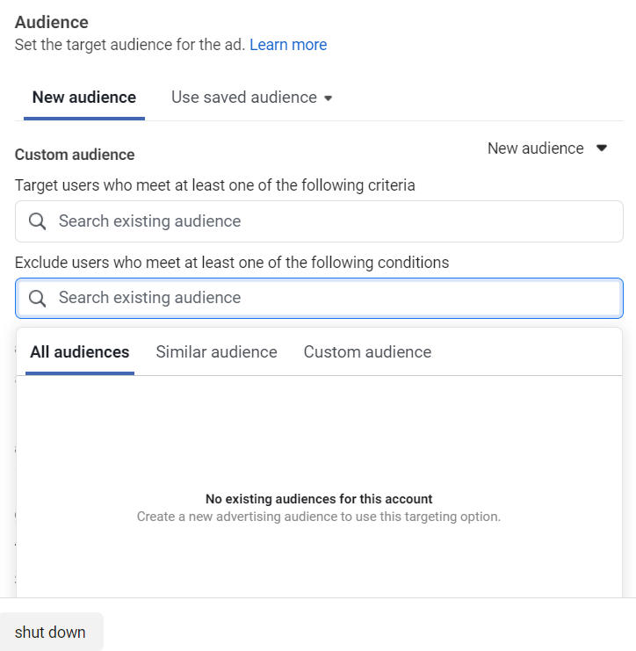Image resolution: width=636 pixels, height=651 pixels.
Task: Focus the exclude users Search existing audience field
Action: pyautogui.click(x=334, y=298)
